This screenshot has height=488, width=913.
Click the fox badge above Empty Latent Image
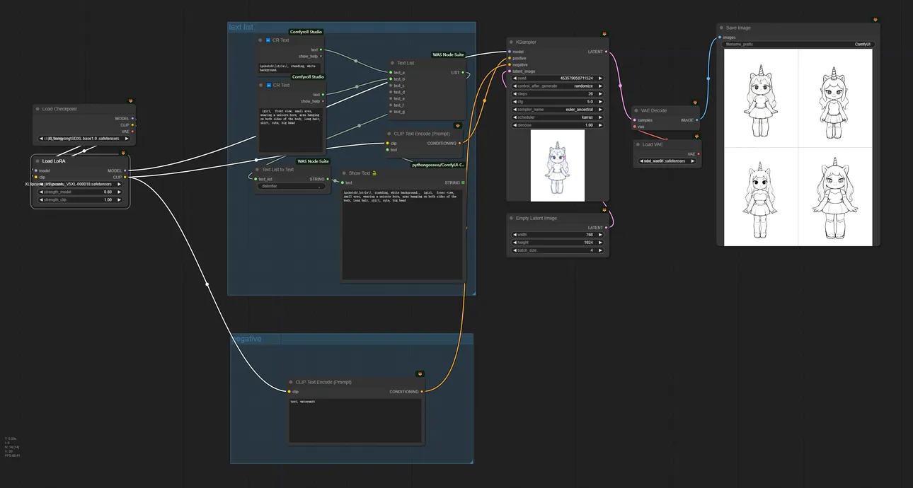pos(604,210)
